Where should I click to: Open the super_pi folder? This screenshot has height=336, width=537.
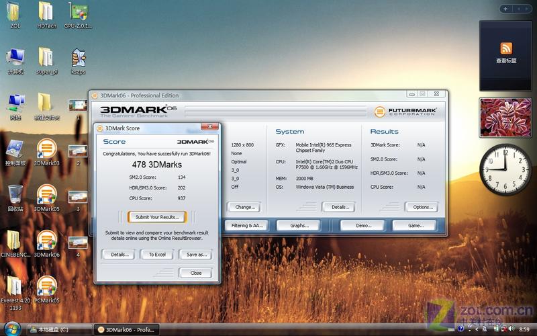[46, 61]
